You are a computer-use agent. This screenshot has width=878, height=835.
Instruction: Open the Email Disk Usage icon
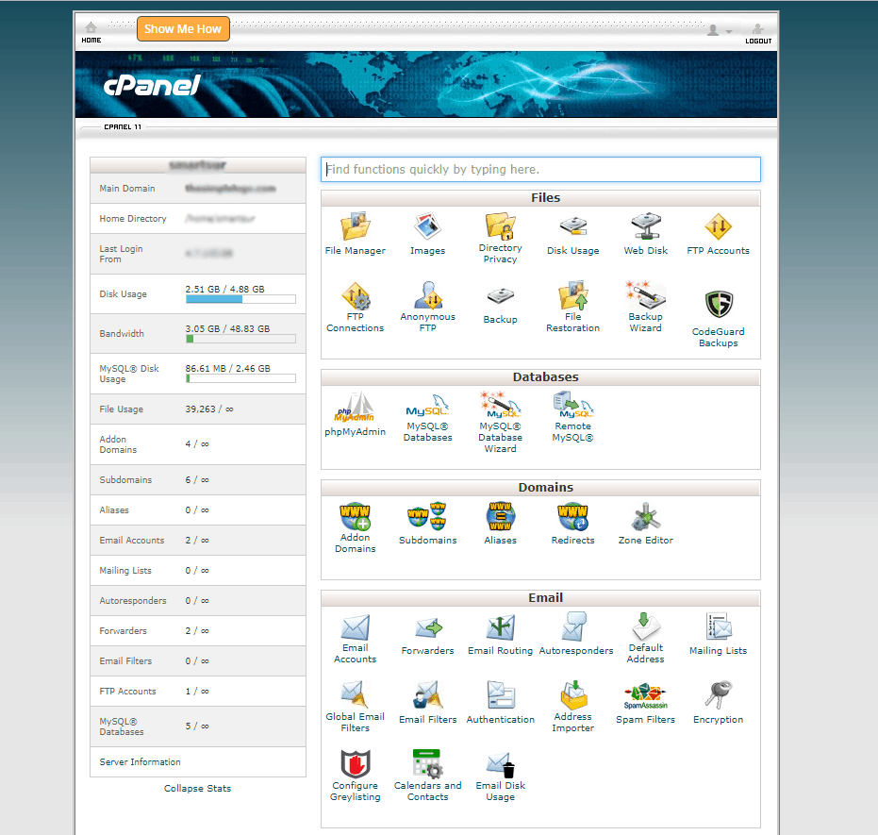point(500,764)
